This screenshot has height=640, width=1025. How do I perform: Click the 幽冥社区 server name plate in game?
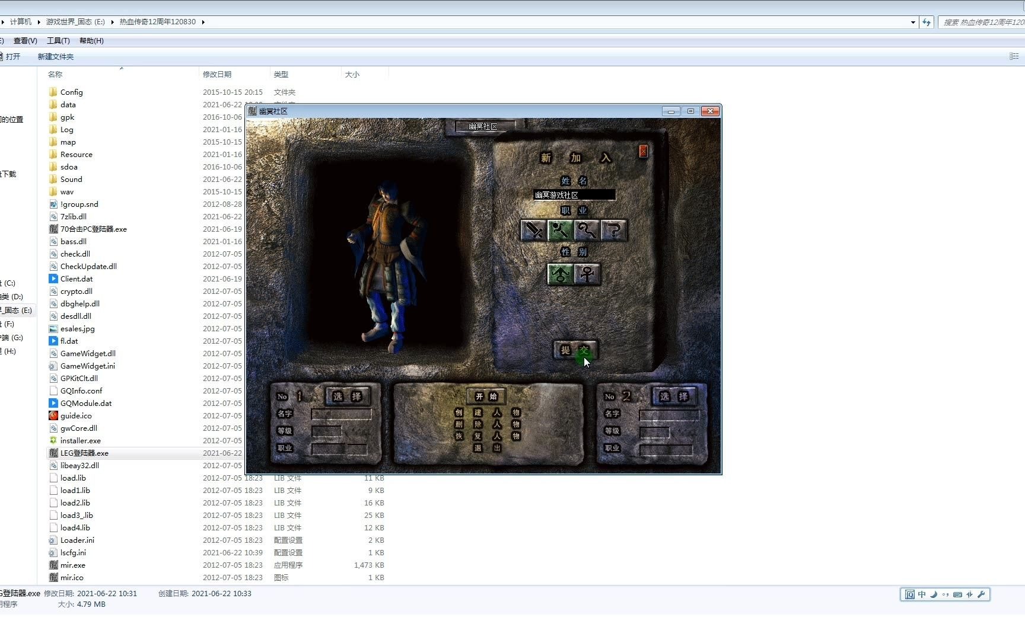tap(485, 126)
